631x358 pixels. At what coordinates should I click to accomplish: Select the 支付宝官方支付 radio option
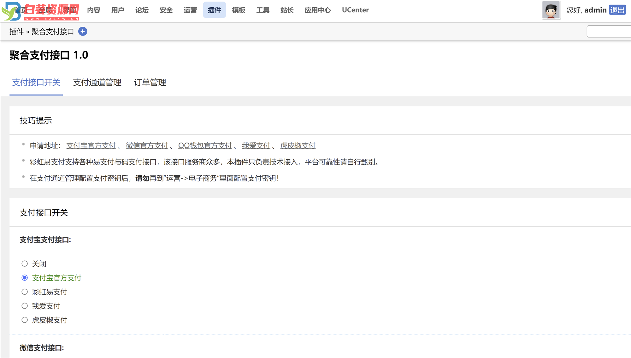[x=25, y=278]
